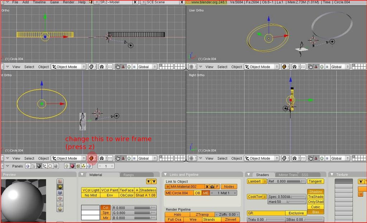
Task: Collapse the Links and Pipeline panel
Action: [x=166, y=175]
